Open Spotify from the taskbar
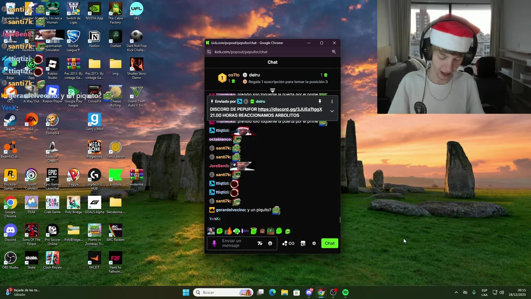Screen dimensions: 531x299 click(346, 292)
